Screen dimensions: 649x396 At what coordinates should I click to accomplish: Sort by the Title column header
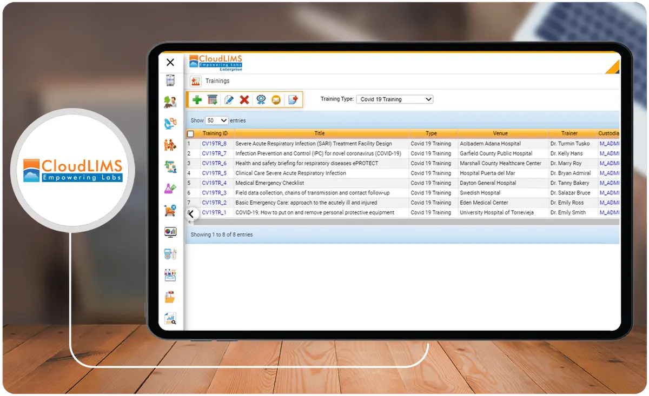(320, 133)
